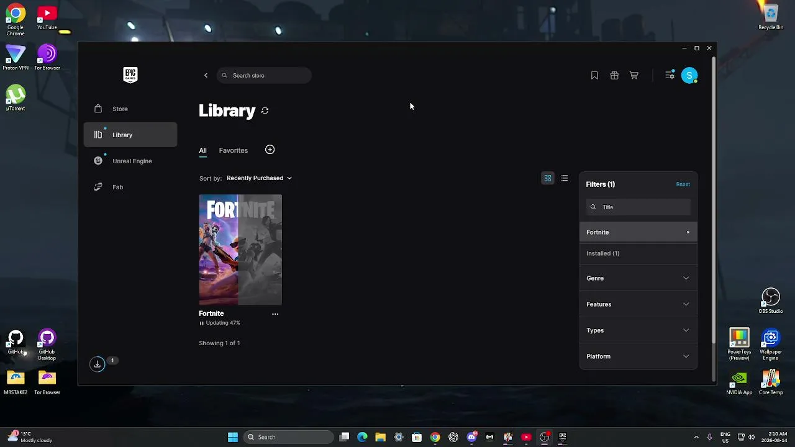795x447 pixels.
Task: Open PowerToys (Preview) desktop shortcut
Action: coord(739,345)
